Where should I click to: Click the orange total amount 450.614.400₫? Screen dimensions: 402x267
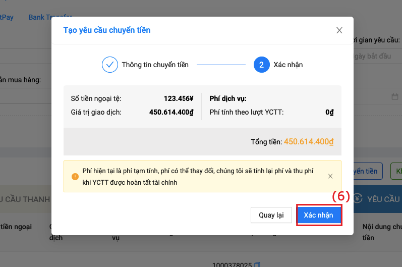tap(309, 142)
